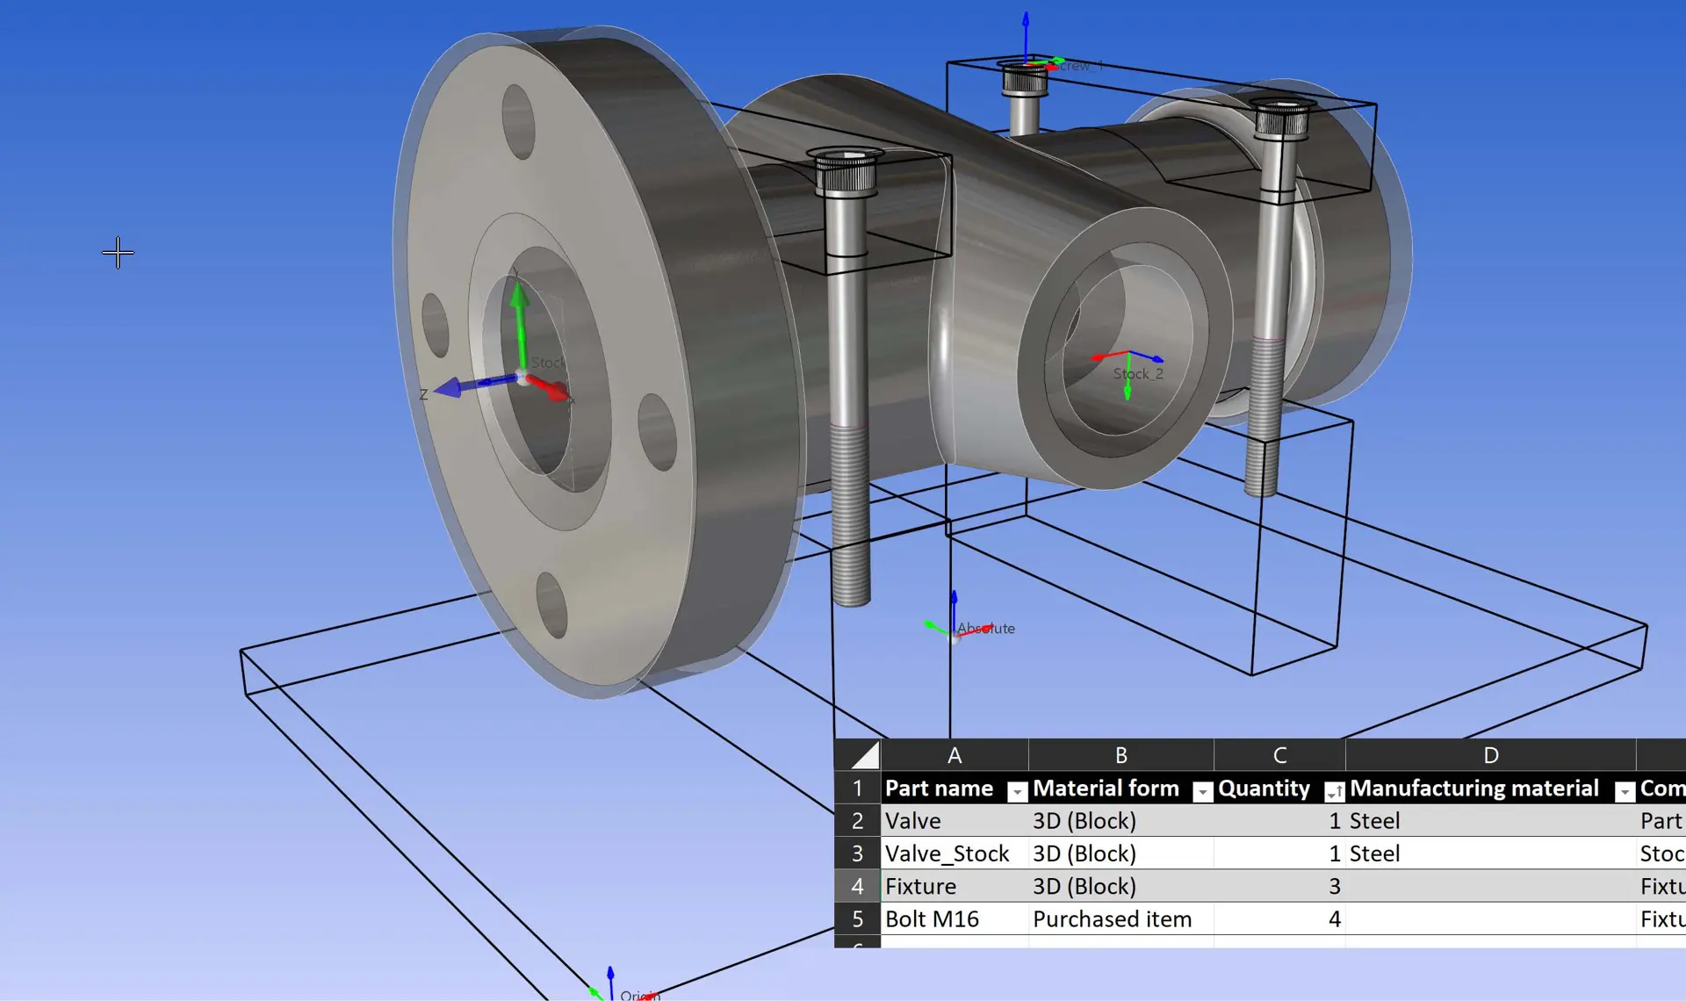Click the 'Valve_Stock' cell
Screen dimensions: 1686x1001
tap(955, 853)
